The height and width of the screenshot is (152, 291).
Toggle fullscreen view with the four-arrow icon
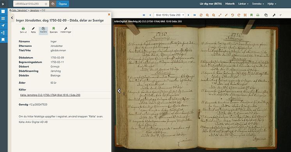coord(245,15)
